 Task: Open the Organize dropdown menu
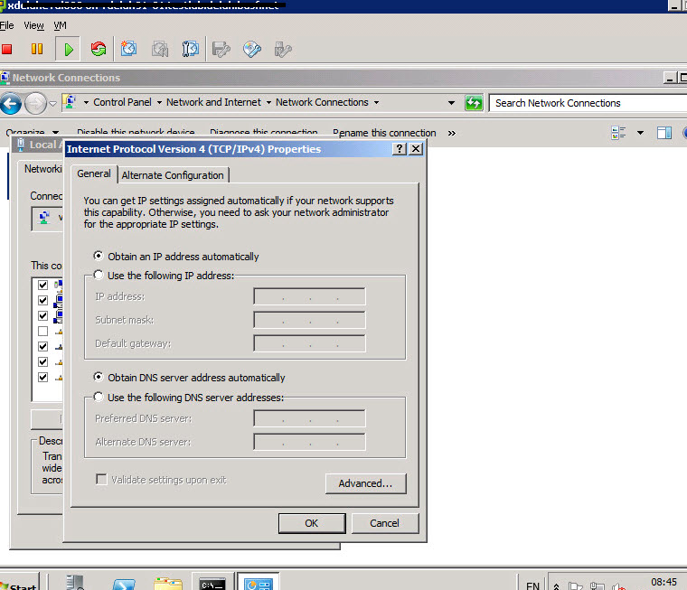tap(32, 132)
